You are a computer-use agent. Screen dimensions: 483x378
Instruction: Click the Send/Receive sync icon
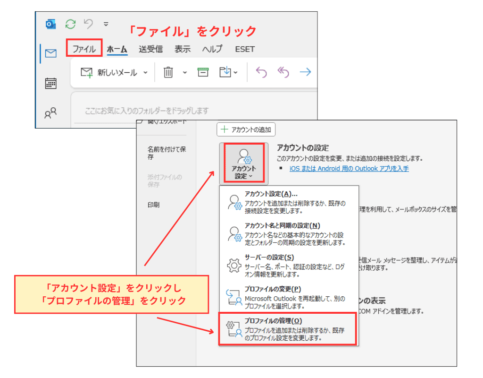70,24
